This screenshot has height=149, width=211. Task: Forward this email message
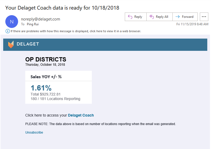point(185,17)
